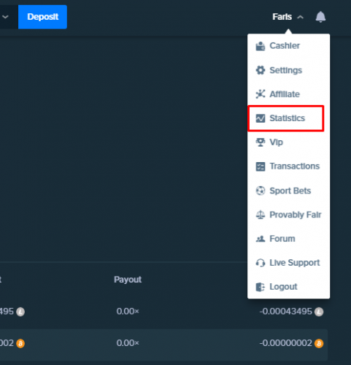Click the Forum people icon
The width and height of the screenshot is (351, 365).
[261, 239]
